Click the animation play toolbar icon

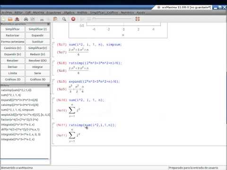click(82, 19)
